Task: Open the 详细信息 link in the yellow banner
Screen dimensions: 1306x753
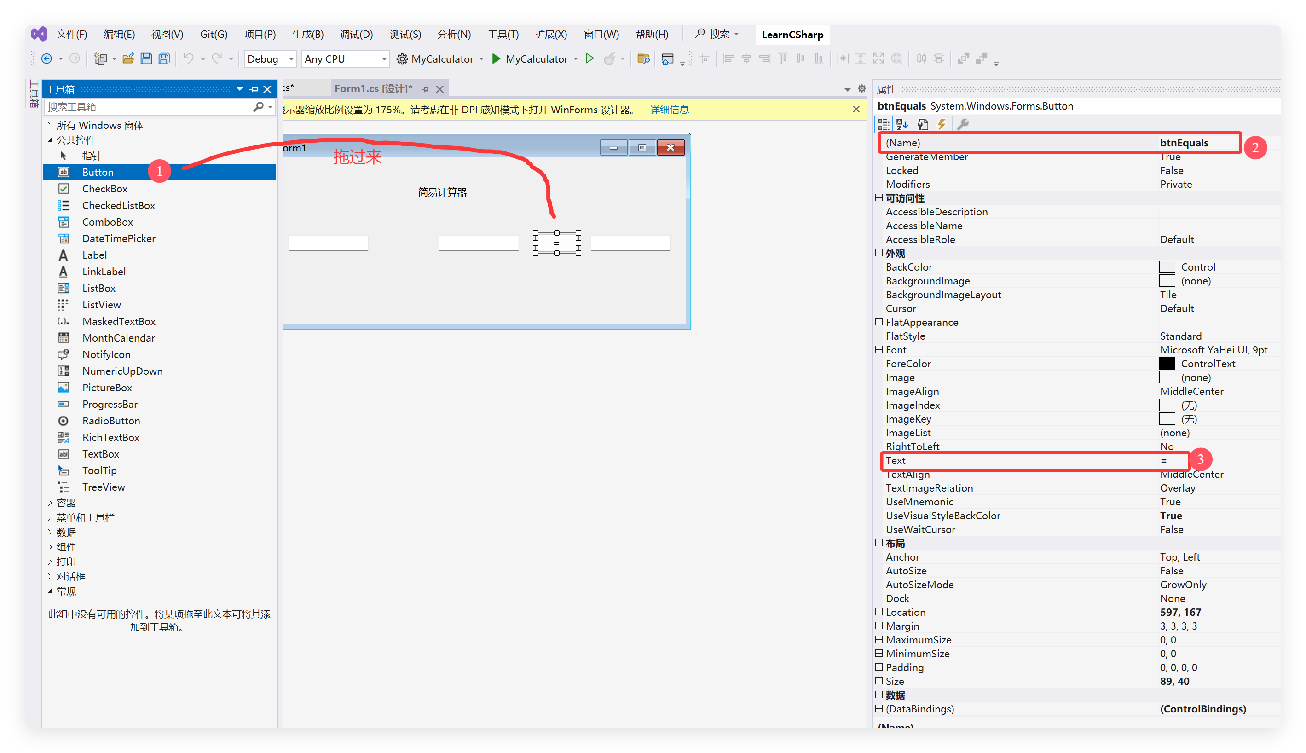Action: click(x=669, y=110)
